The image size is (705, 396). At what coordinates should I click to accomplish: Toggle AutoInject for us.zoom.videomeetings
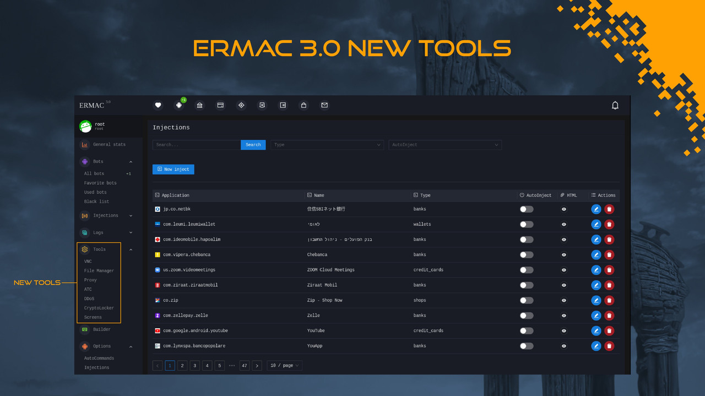click(x=527, y=270)
